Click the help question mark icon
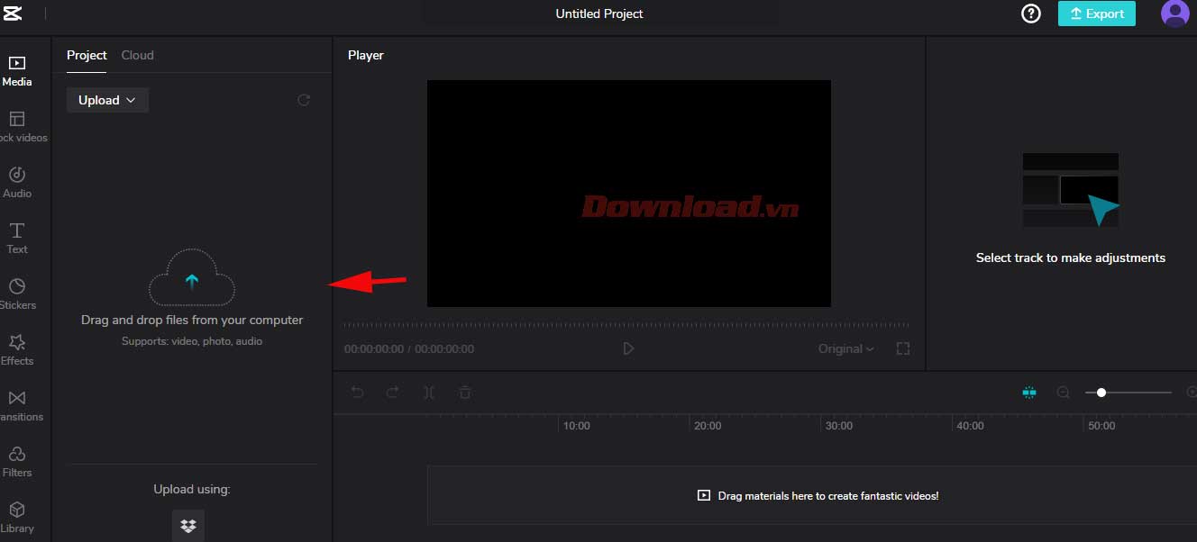 (1030, 14)
